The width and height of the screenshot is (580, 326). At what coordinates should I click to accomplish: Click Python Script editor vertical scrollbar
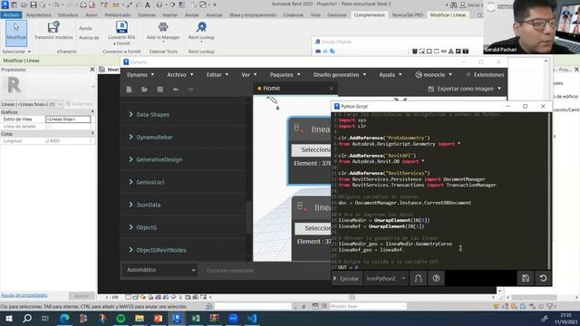[x=549, y=191]
